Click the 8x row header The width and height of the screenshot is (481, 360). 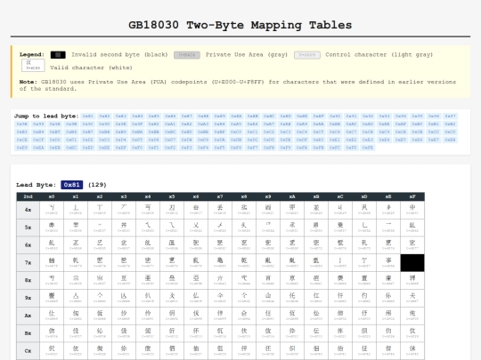[28, 280]
